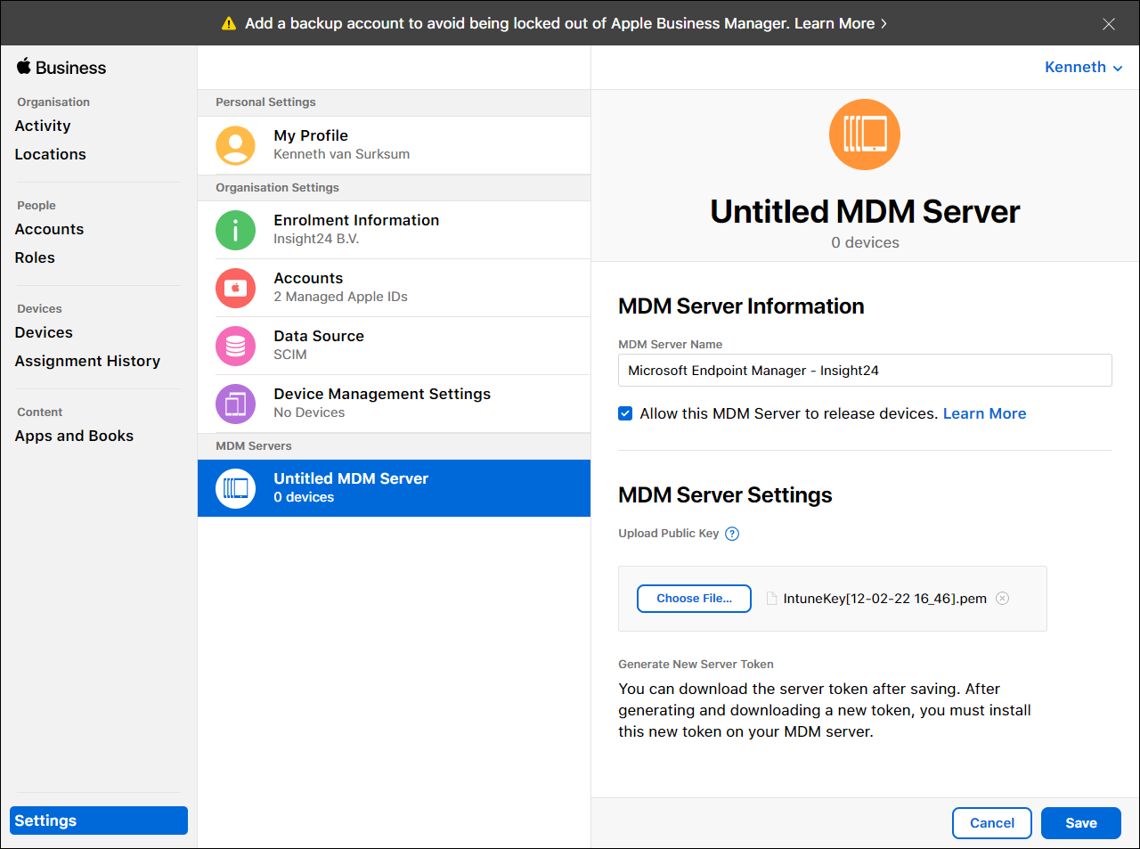Open the Locations section

(51, 154)
